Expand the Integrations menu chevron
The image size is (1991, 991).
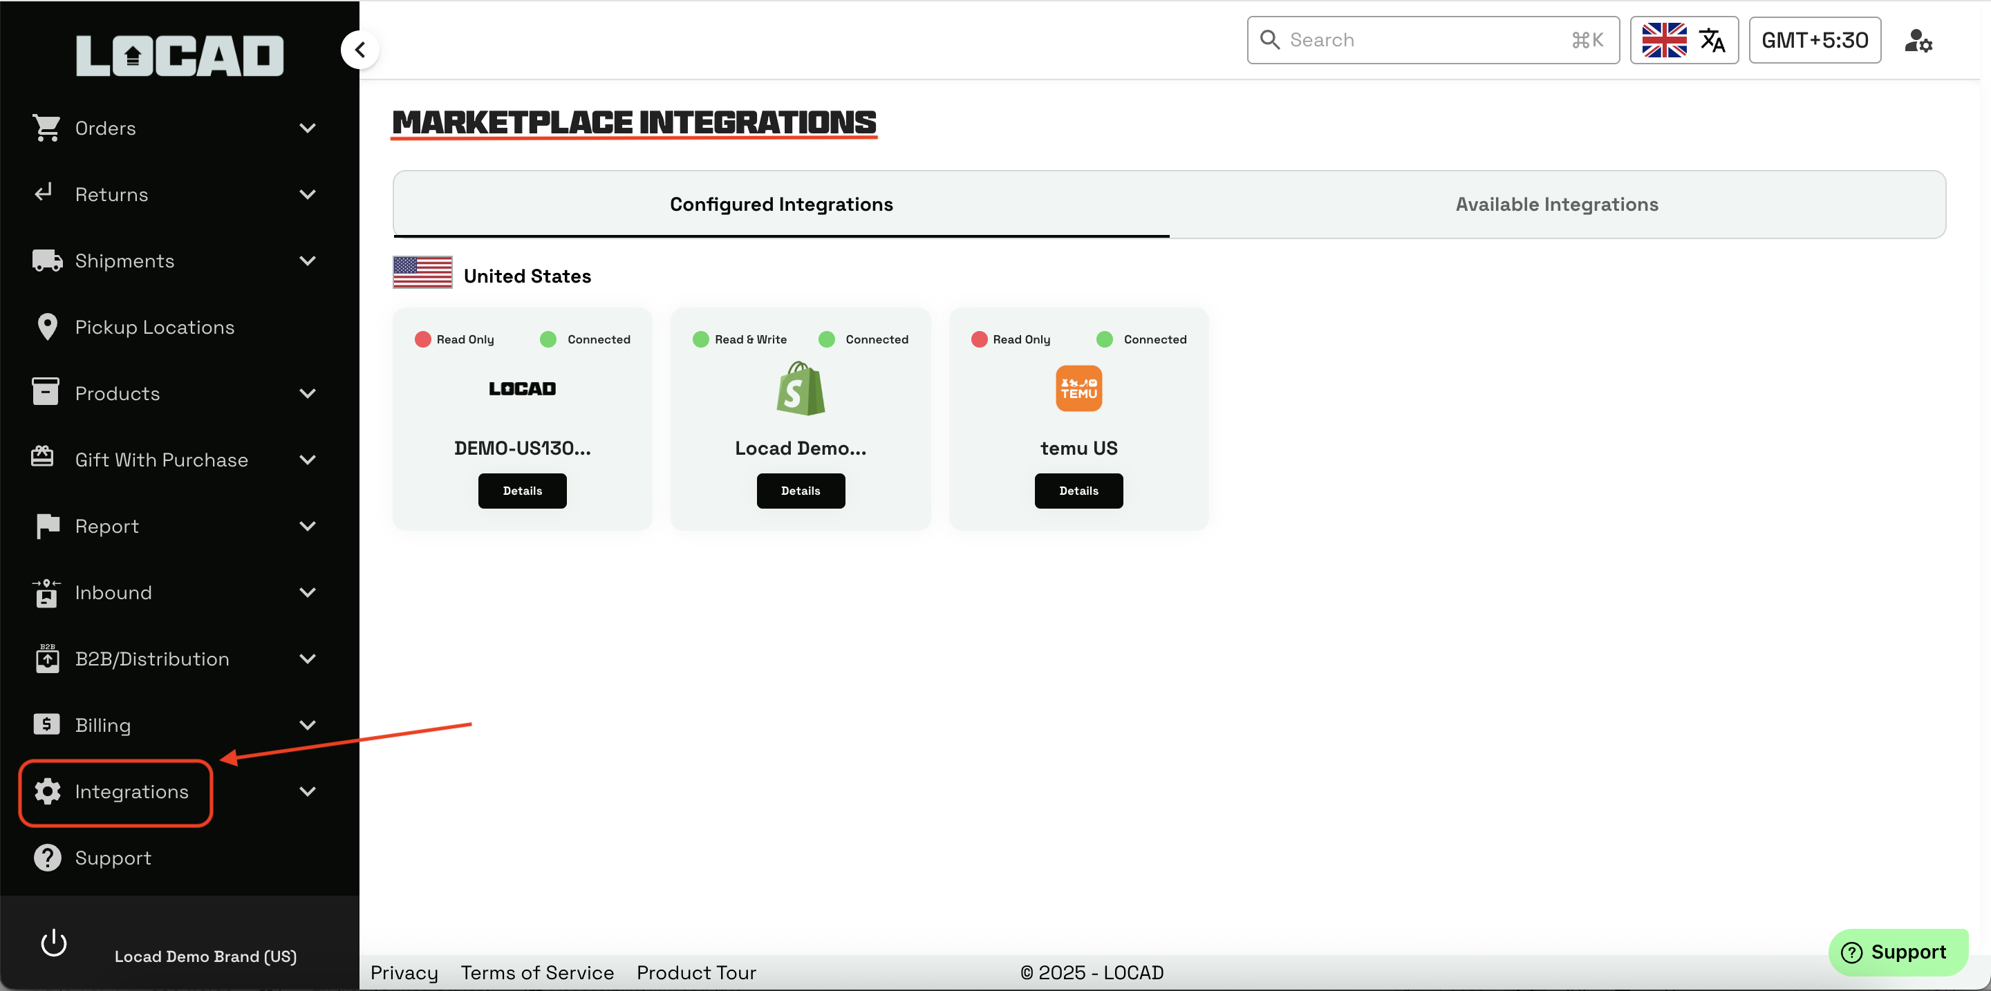(x=308, y=791)
